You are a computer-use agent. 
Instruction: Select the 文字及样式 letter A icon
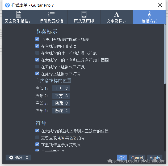pyautogui.click(x=117, y=14)
